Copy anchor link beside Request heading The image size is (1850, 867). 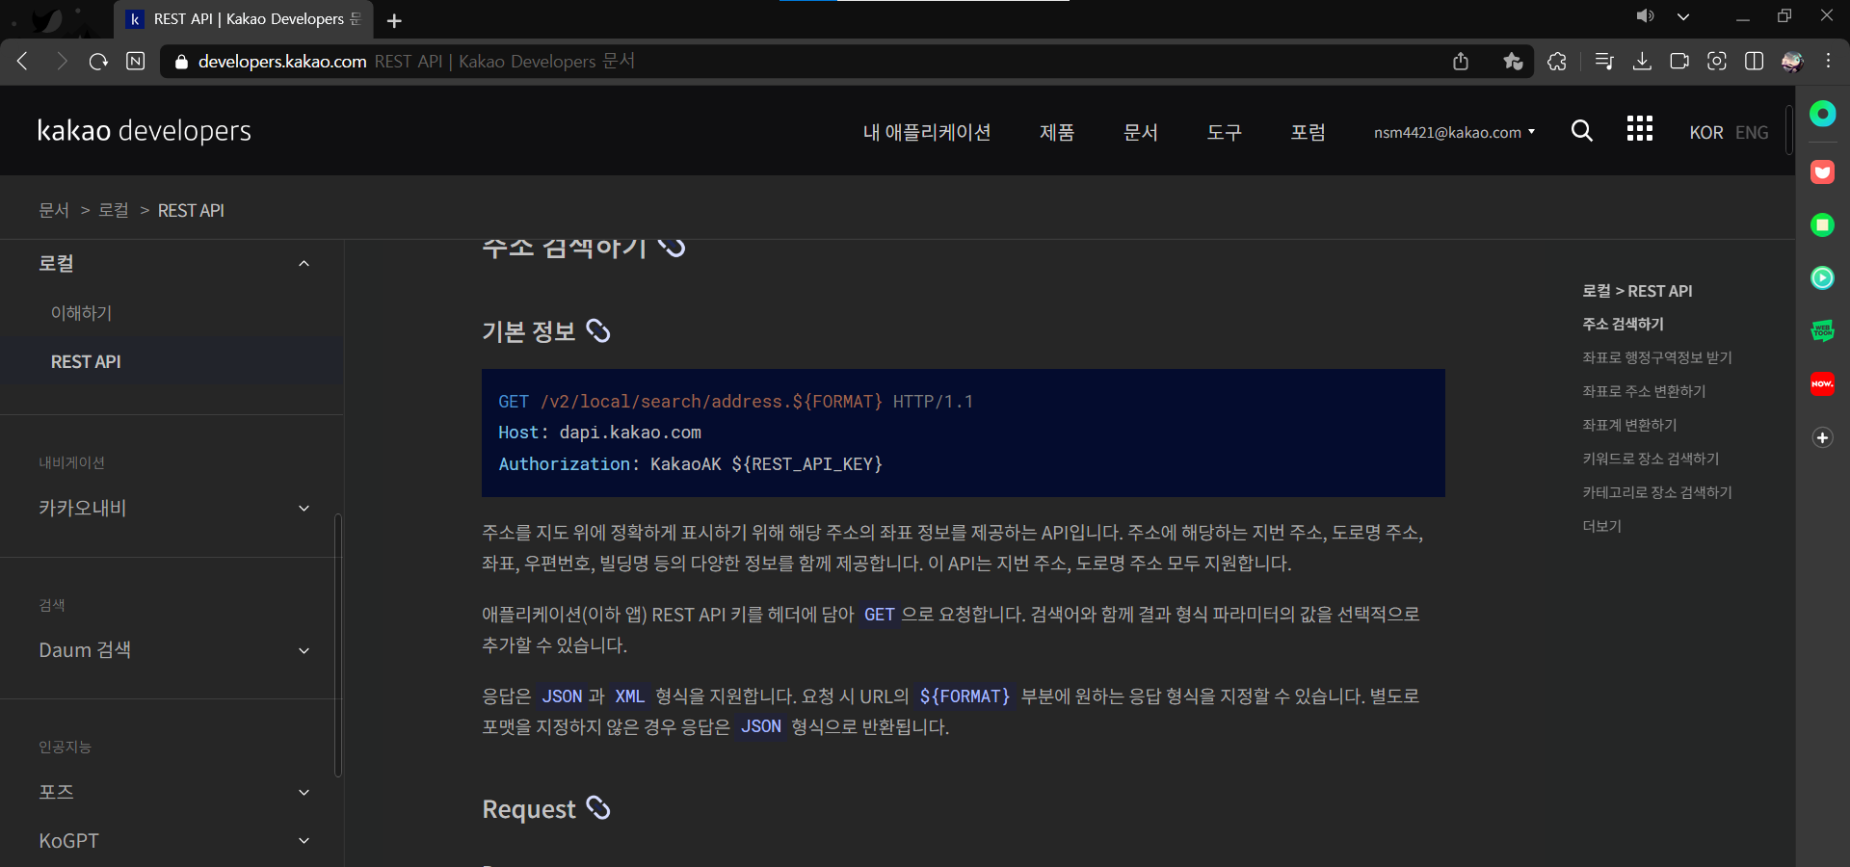tap(598, 808)
